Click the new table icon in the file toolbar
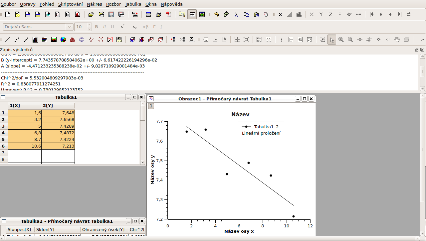The height and width of the screenshot is (241, 426). pyautogui.click(x=28, y=14)
